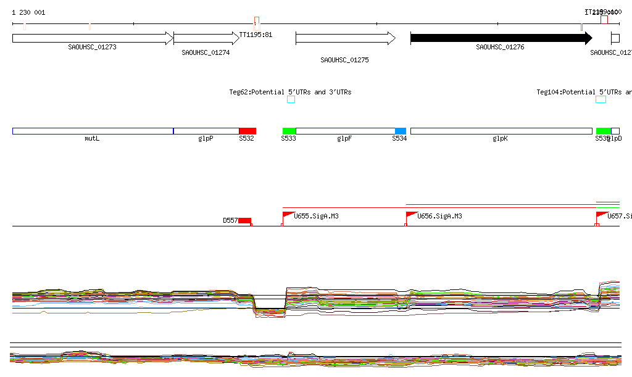Click the red terminator box at ruler's right end
Image resolution: width=632 pixels, height=377 pixels.
(604, 19)
